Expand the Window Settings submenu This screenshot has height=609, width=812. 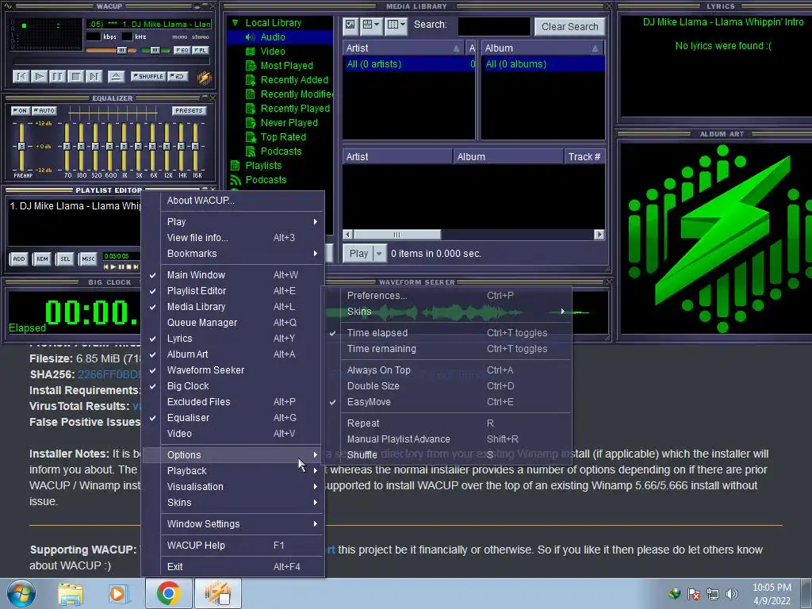[232, 524]
